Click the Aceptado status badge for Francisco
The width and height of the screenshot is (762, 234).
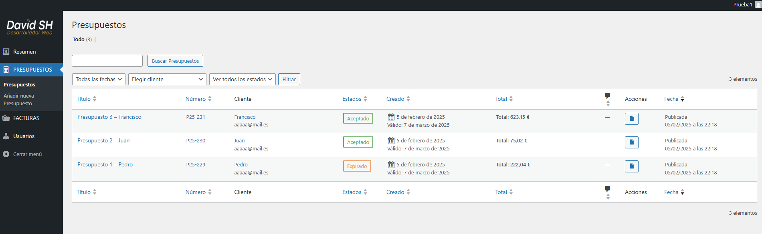[x=358, y=118]
